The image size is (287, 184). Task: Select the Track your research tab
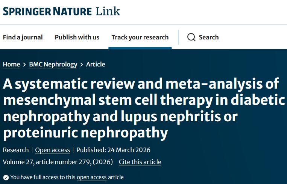pyautogui.click(x=140, y=37)
